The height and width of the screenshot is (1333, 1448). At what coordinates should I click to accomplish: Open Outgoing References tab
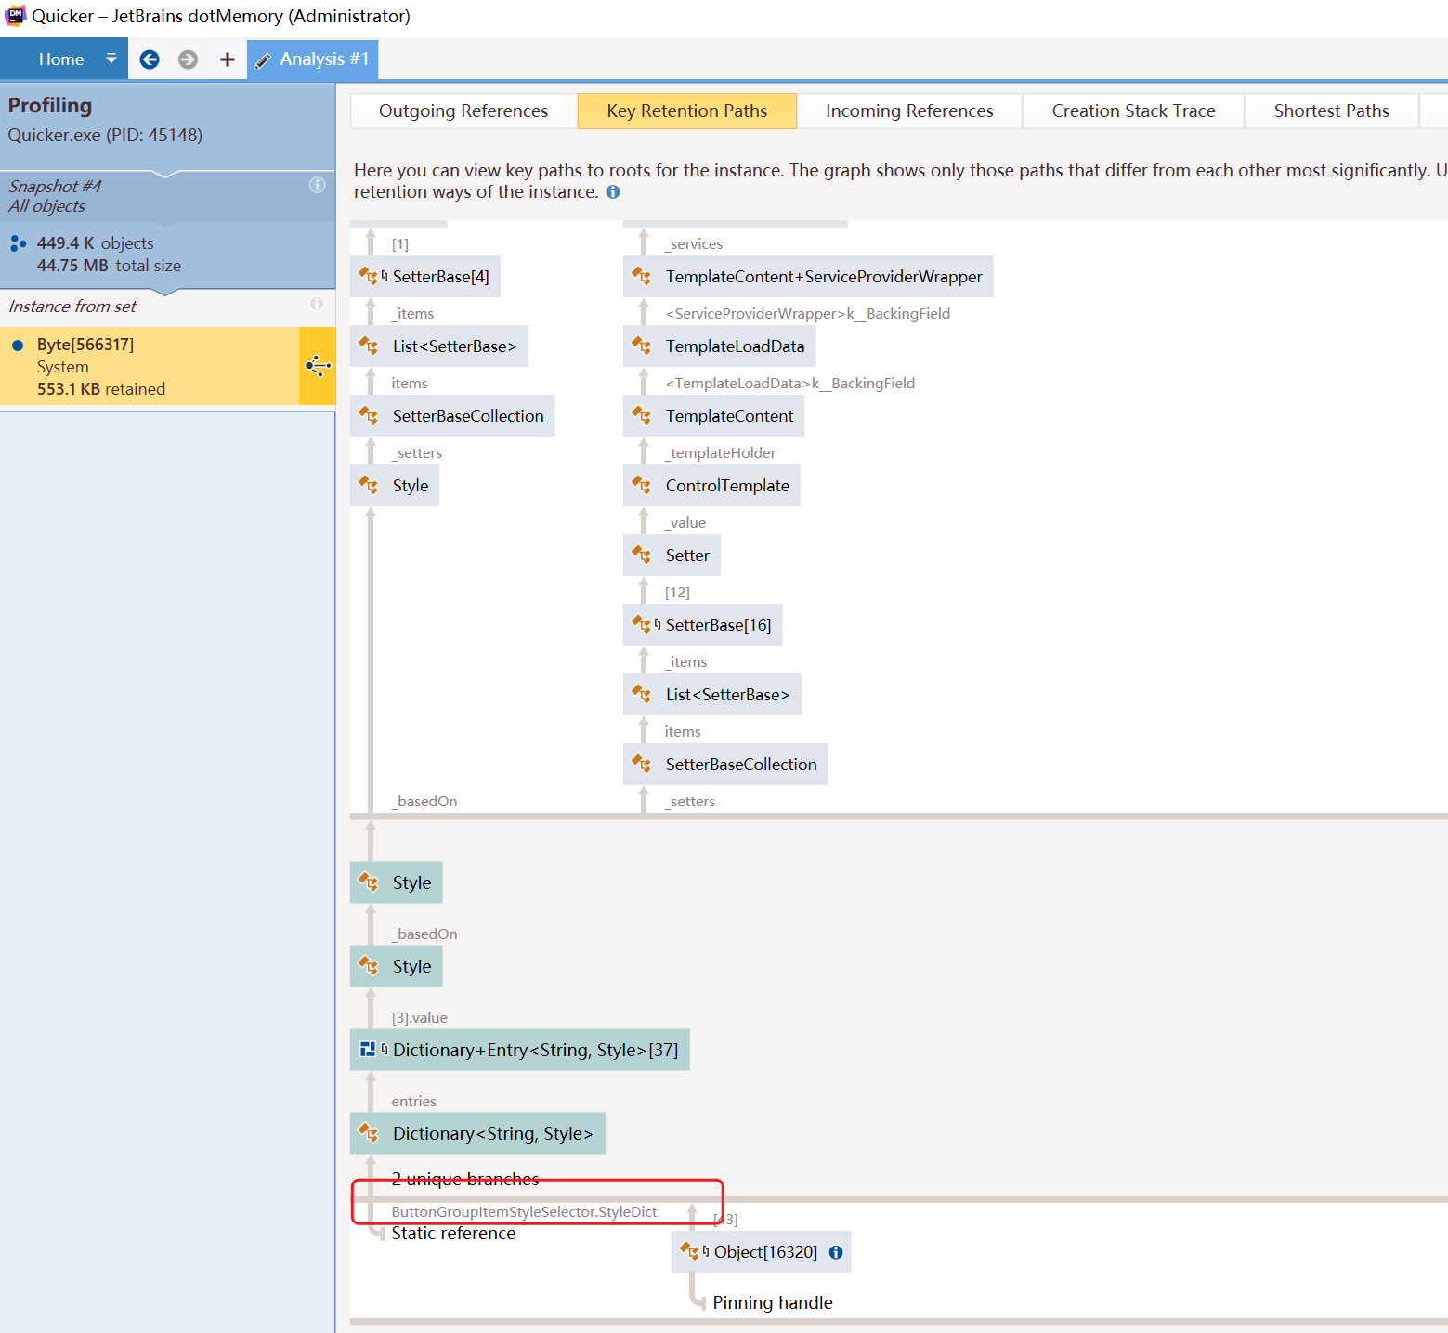pos(463,111)
